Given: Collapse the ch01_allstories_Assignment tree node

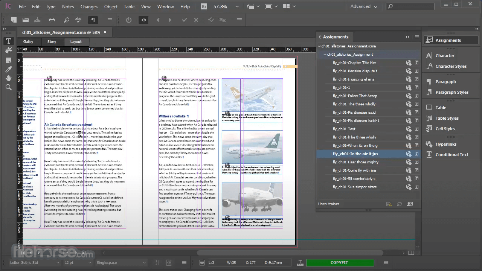Looking at the screenshot, I should 325,55.
